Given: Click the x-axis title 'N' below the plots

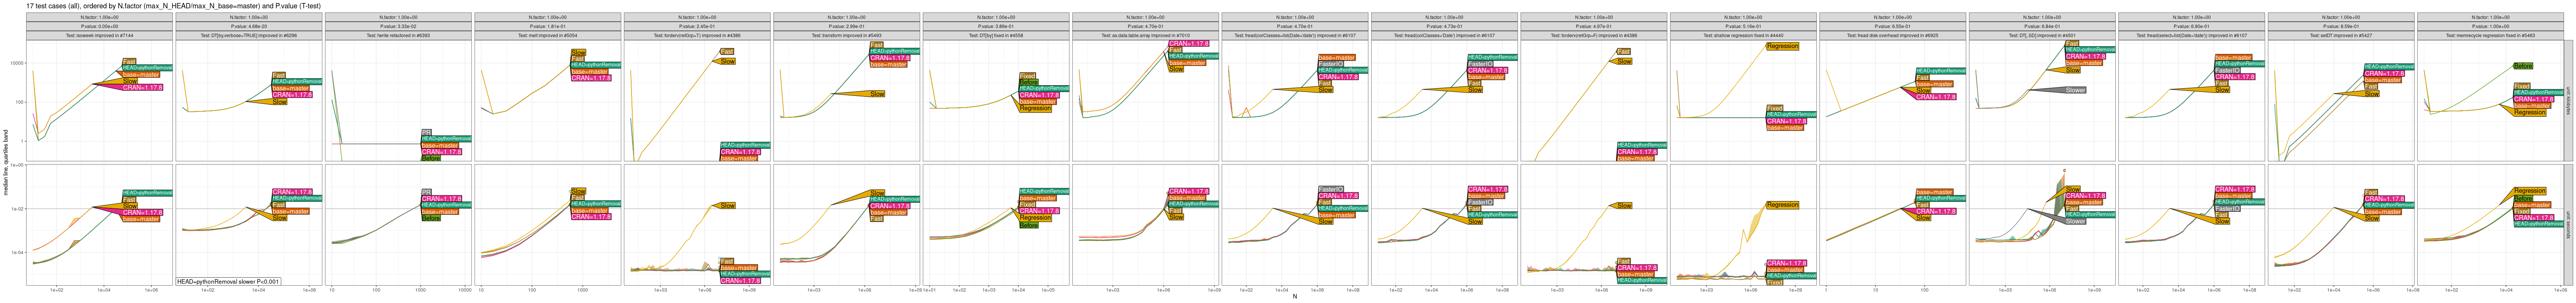Looking at the screenshot, I should point(1294,297).
